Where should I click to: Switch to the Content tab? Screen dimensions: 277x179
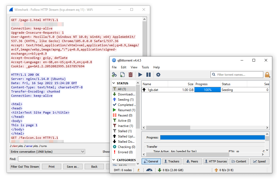coord(239,161)
